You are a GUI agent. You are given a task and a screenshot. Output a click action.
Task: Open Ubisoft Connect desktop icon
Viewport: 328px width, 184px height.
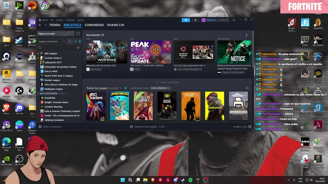pos(45,8)
